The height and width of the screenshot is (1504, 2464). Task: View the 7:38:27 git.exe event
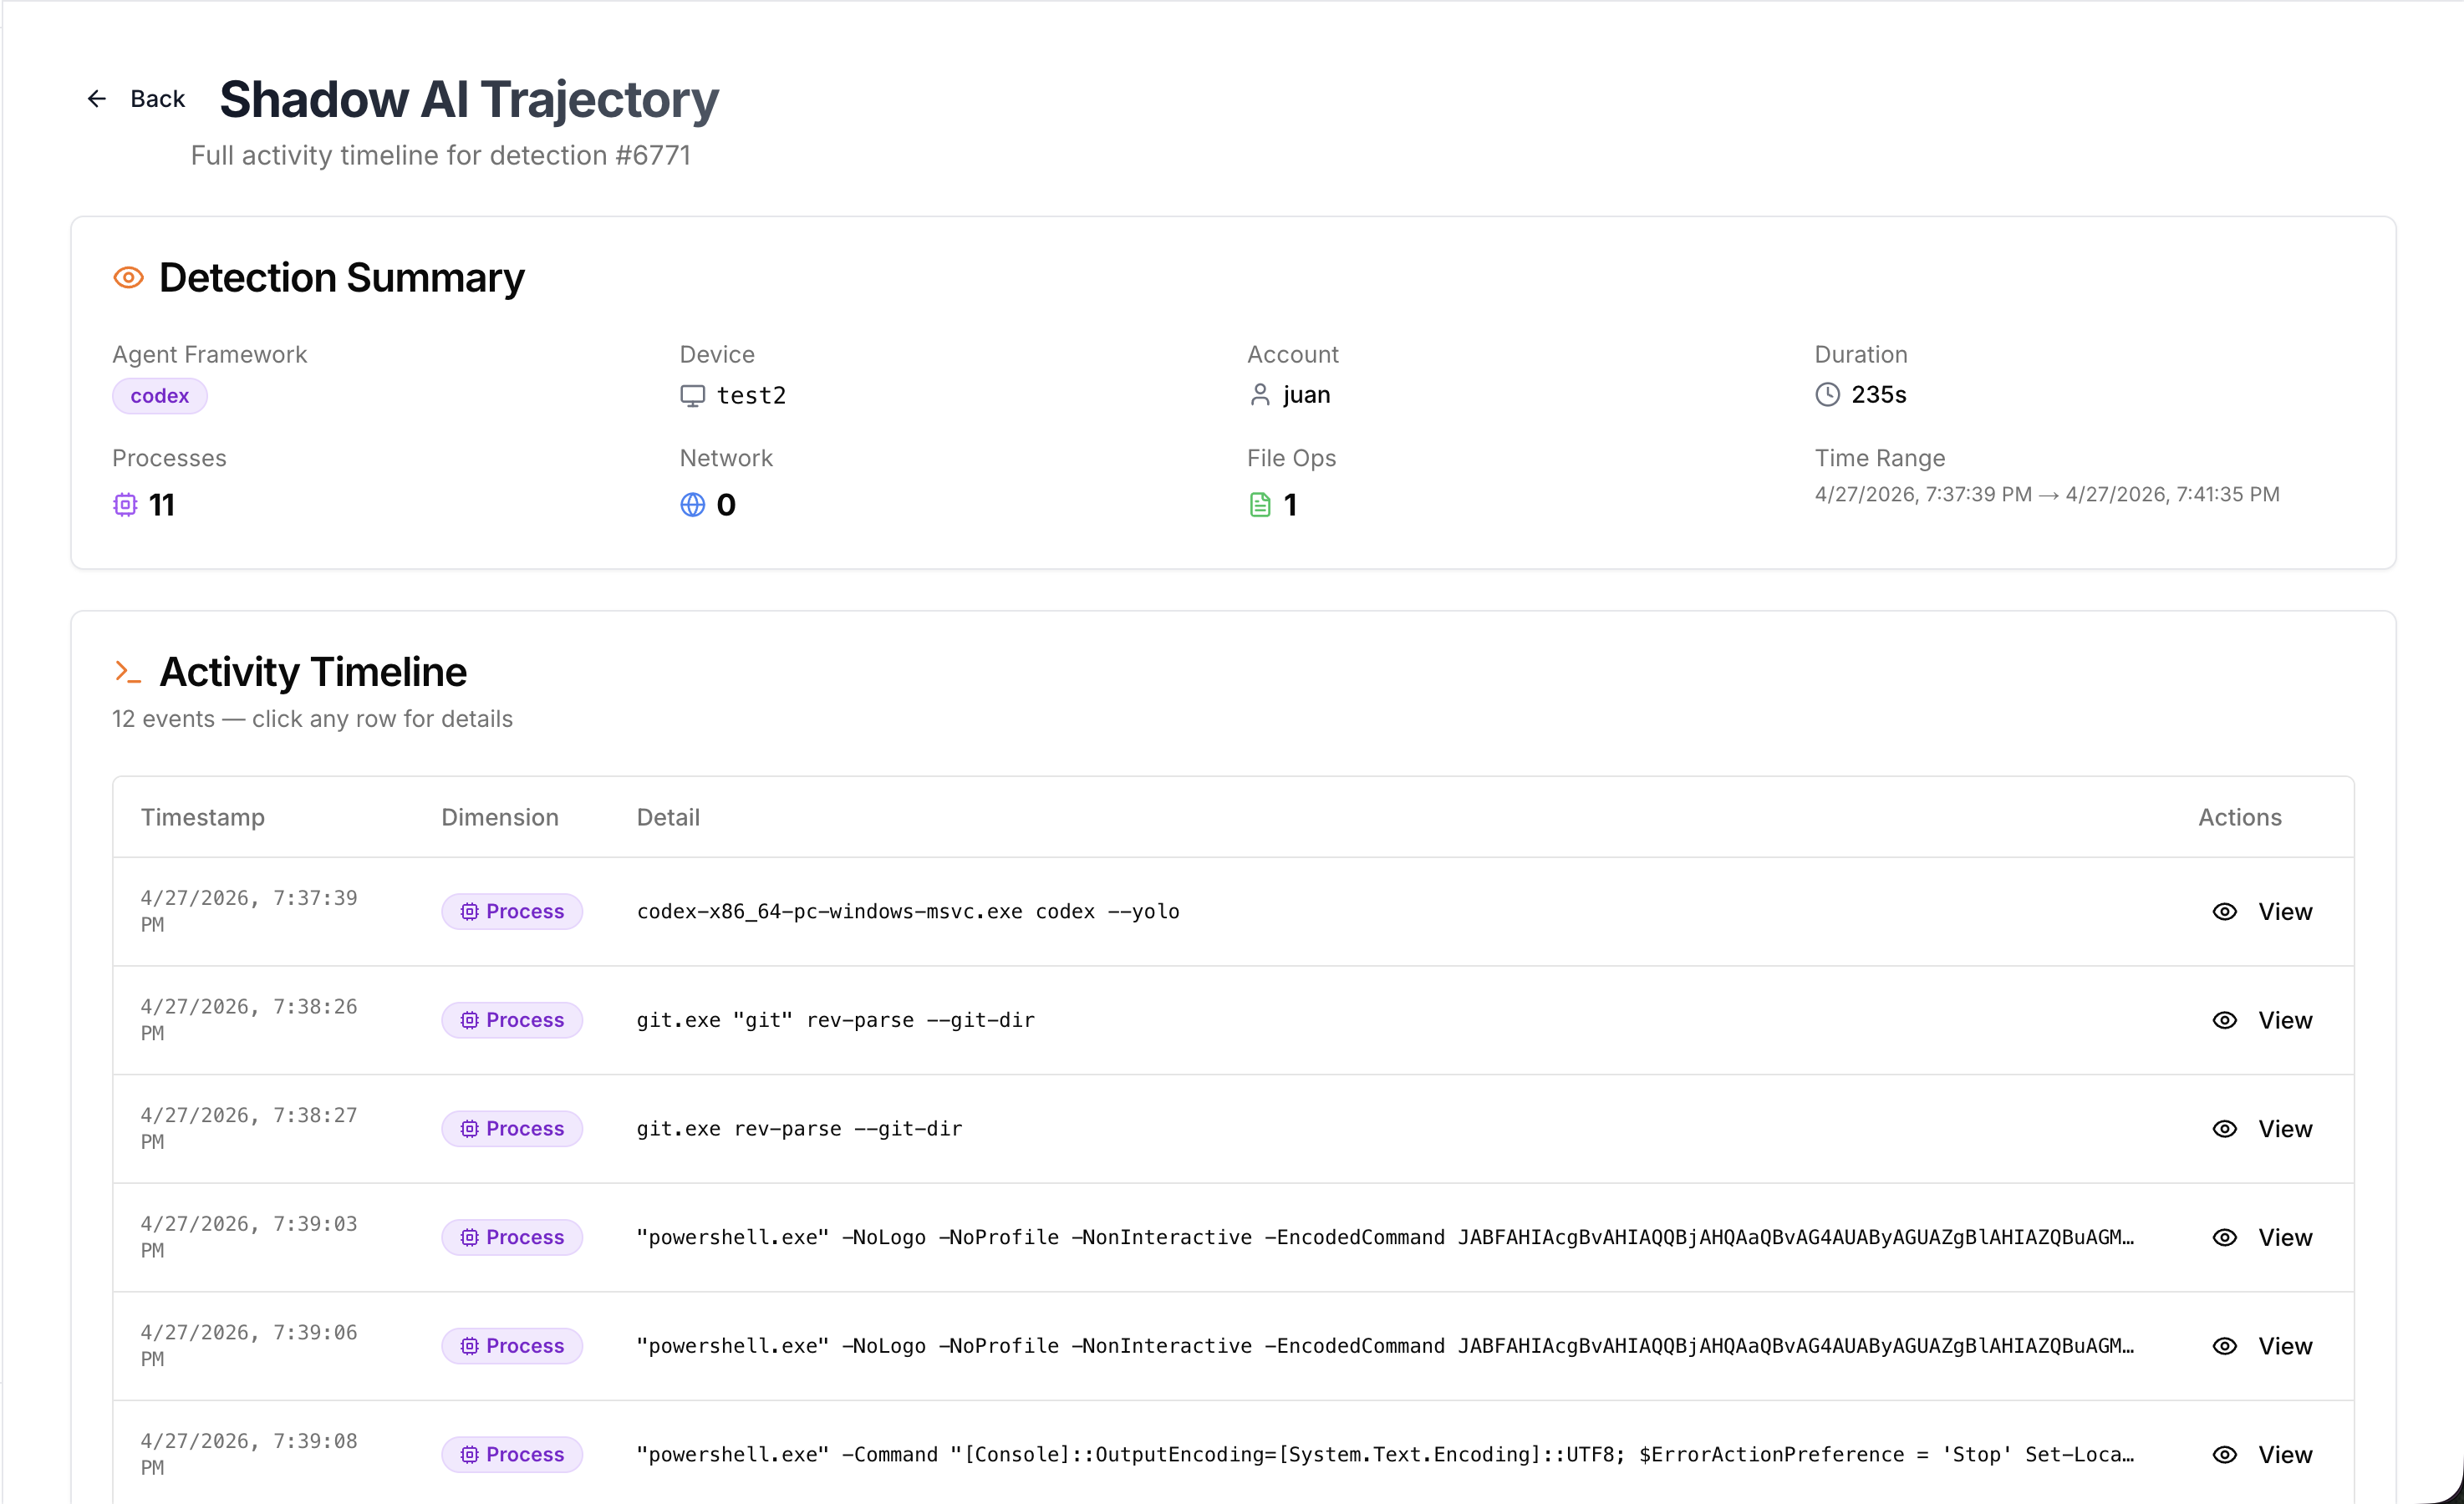tap(2263, 1129)
